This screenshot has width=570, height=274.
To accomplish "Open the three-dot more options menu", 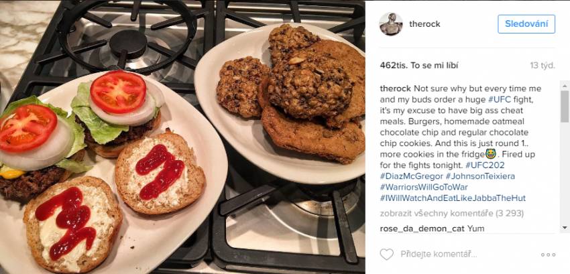I will [x=548, y=255].
